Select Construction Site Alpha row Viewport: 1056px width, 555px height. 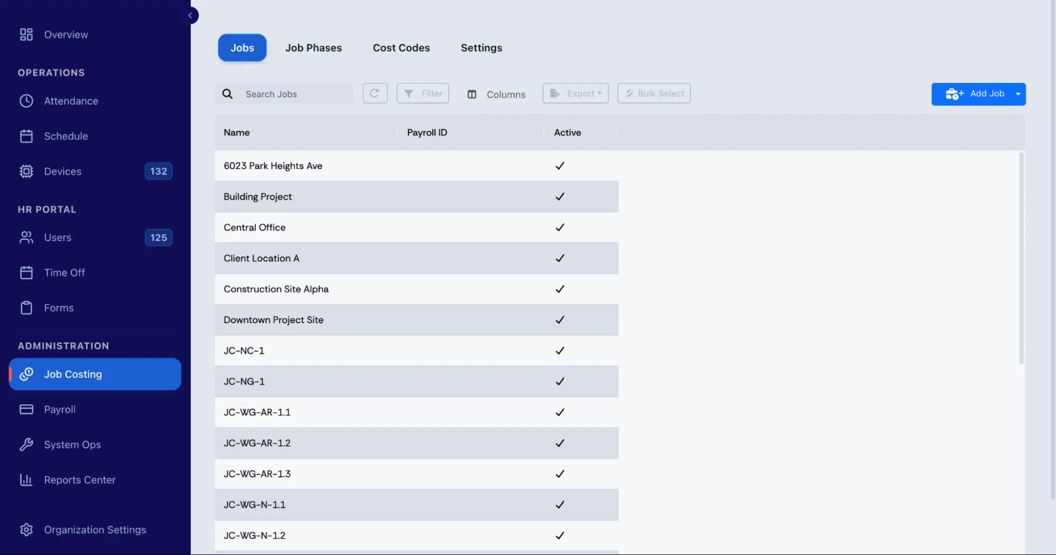[417, 289]
